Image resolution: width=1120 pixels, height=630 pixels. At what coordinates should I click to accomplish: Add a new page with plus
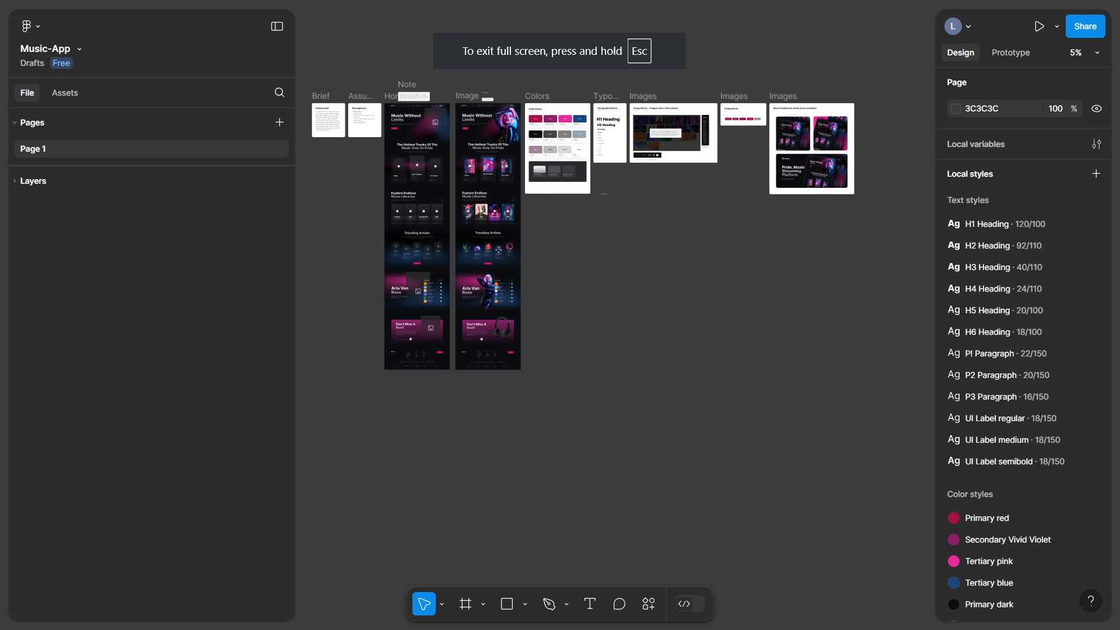pos(279,123)
